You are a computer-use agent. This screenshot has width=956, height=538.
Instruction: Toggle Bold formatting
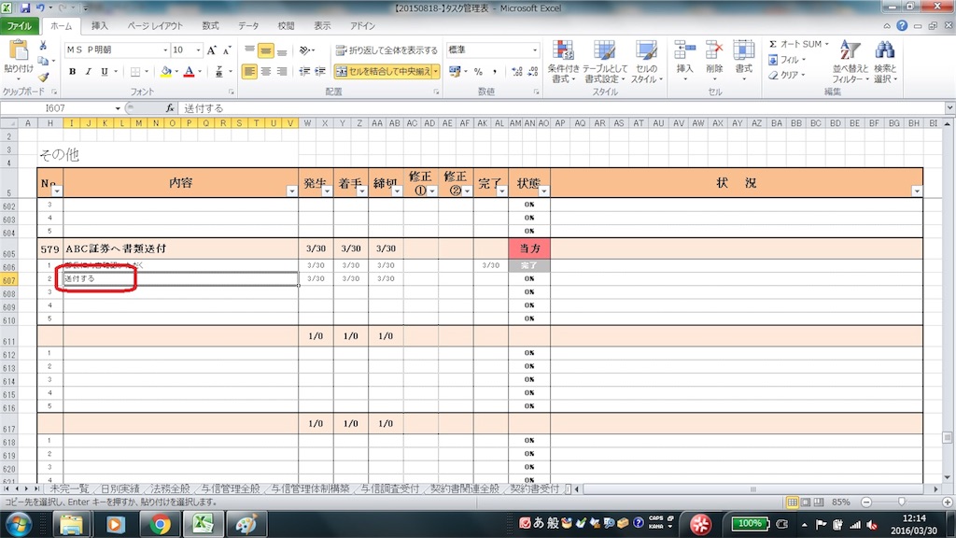tap(72, 71)
